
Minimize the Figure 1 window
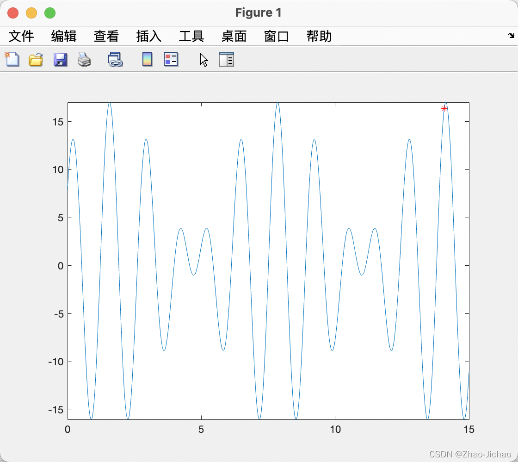click(x=32, y=13)
